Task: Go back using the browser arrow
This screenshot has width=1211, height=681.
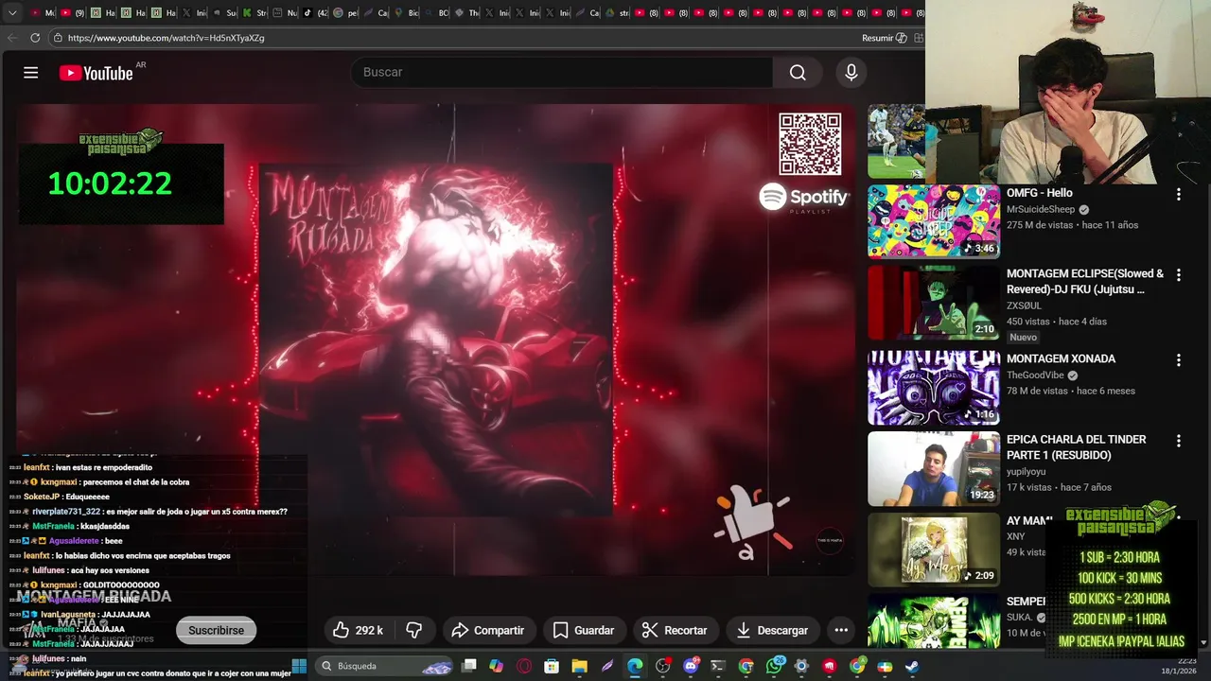Action: tap(12, 38)
